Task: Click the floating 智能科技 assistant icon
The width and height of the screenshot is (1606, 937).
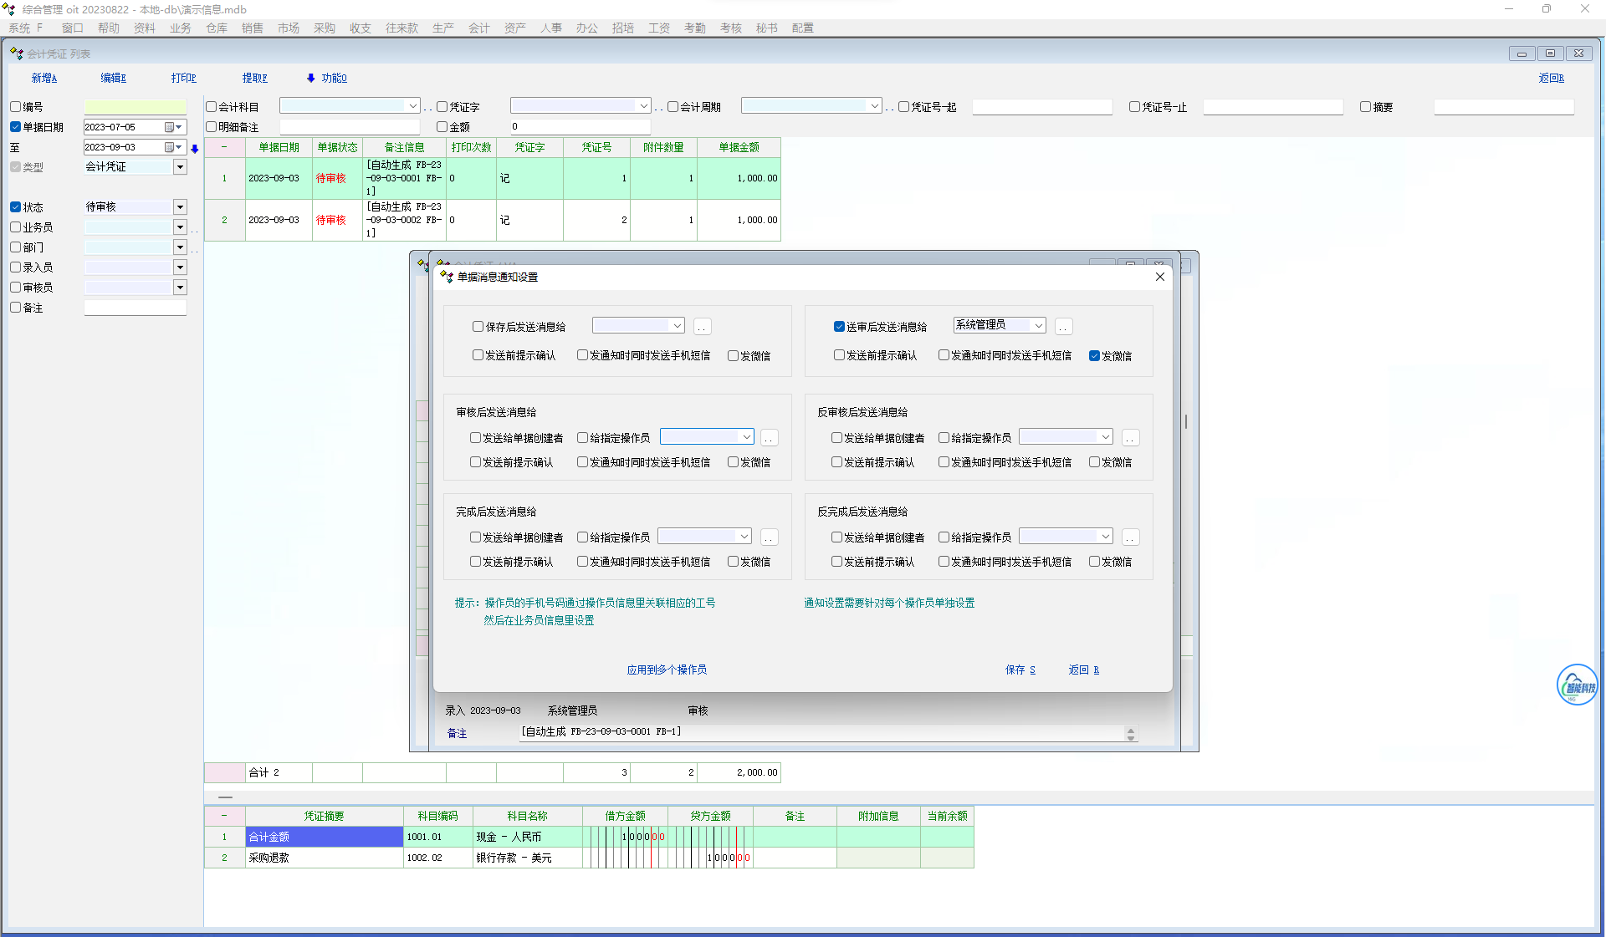Action: coord(1577,685)
